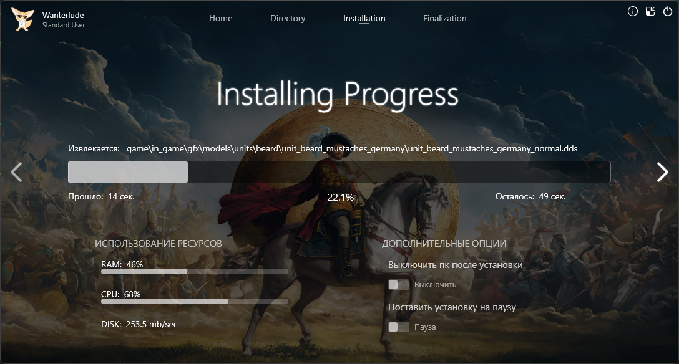Image resolution: width=679 pixels, height=364 pixels.
Task: Click the DISK speed readout
Action: click(139, 324)
